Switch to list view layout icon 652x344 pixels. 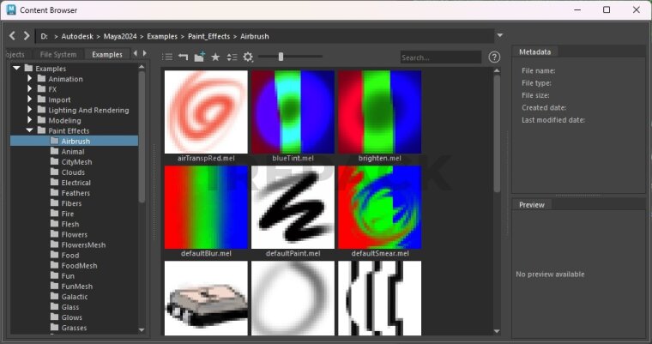coord(168,57)
